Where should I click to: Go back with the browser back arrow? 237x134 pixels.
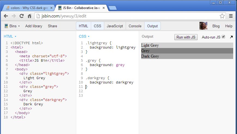pyautogui.click(x=6, y=16)
